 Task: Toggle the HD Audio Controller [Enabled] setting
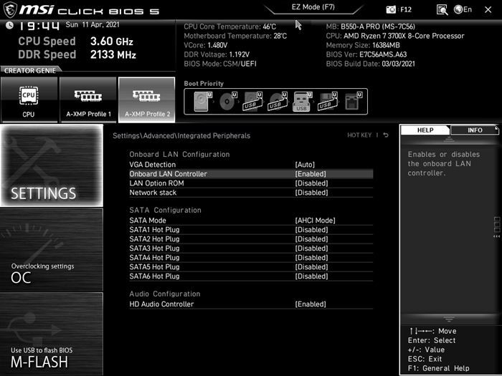pyautogui.click(x=311, y=304)
